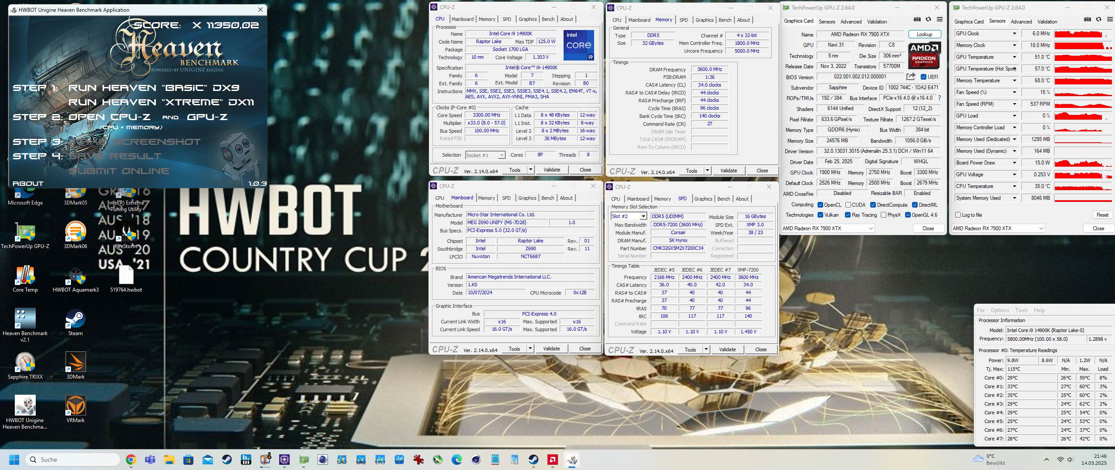This screenshot has width=1115, height=470.
Task: Toggle Ray Tracing checkbox in GPU-Z
Action: coord(848,215)
